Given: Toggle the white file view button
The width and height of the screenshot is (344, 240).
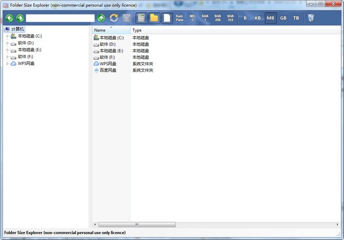Looking at the screenshot, I should coord(167,18).
